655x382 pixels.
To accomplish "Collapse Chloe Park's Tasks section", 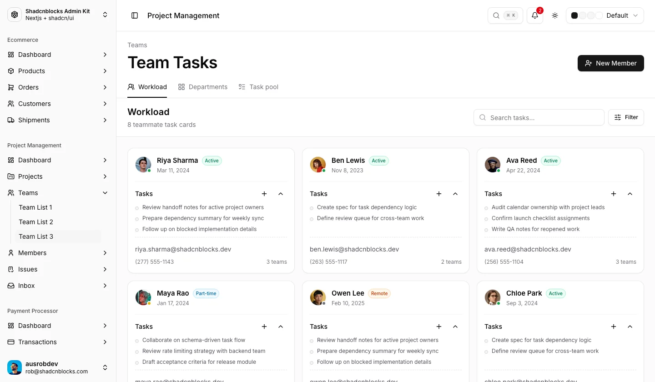I will click(630, 327).
